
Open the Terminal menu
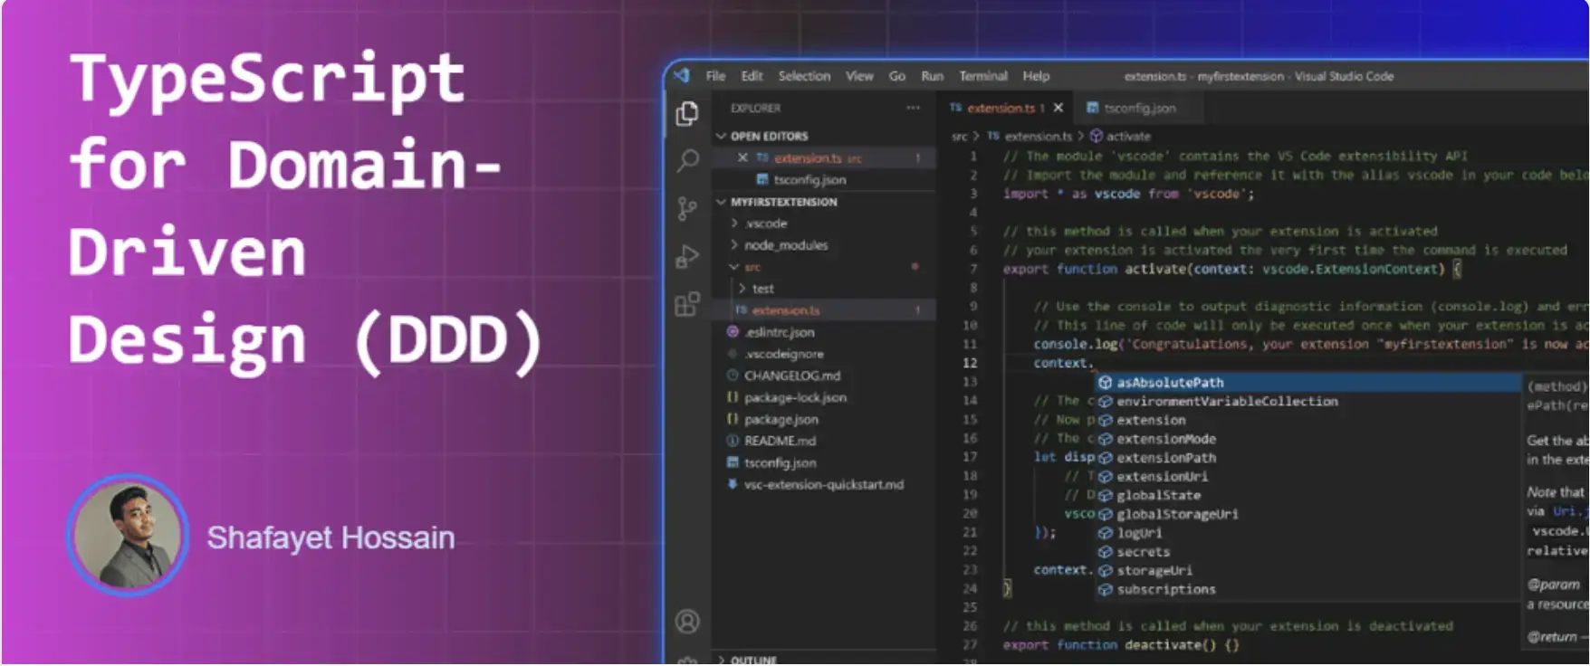(983, 76)
